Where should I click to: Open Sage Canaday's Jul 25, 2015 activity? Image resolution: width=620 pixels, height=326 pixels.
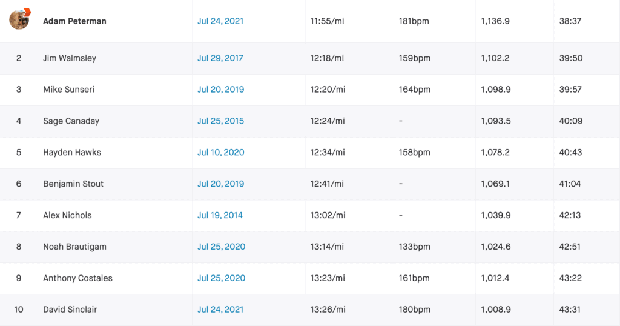pos(220,121)
